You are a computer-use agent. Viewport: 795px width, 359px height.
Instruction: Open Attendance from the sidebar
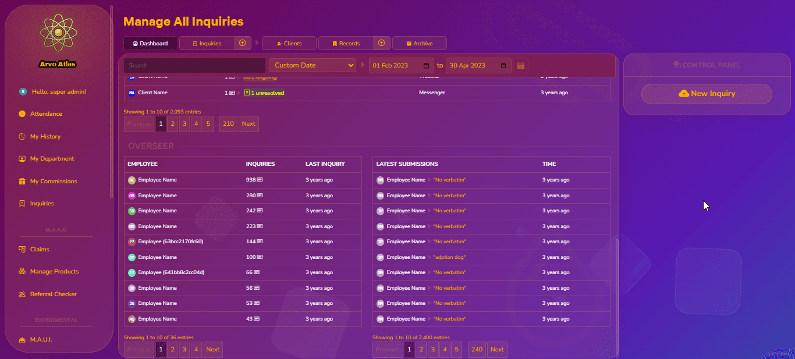46,114
